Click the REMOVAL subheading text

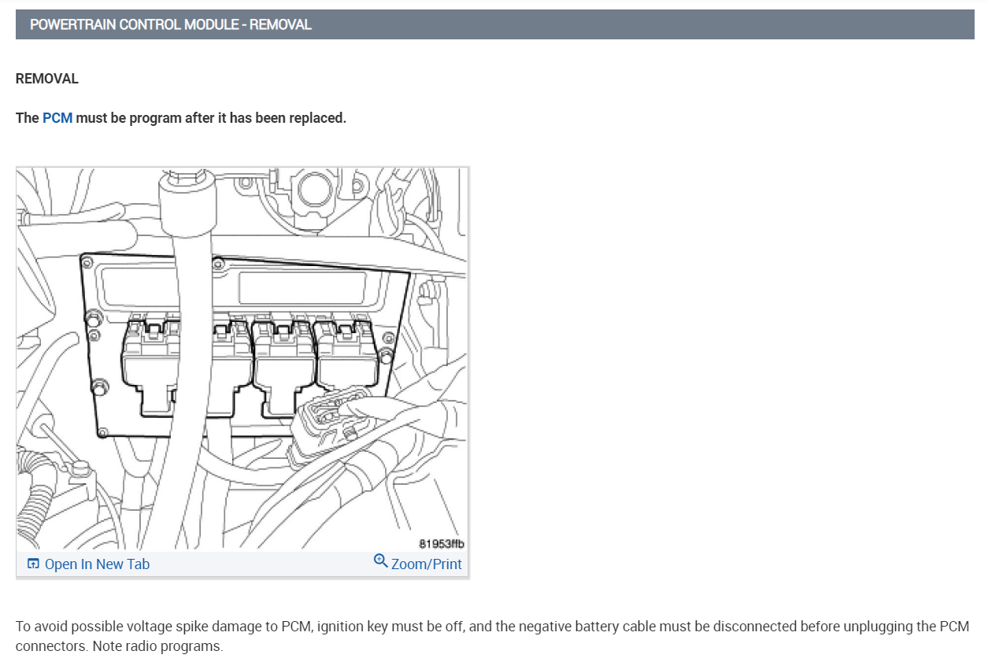pos(47,79)
